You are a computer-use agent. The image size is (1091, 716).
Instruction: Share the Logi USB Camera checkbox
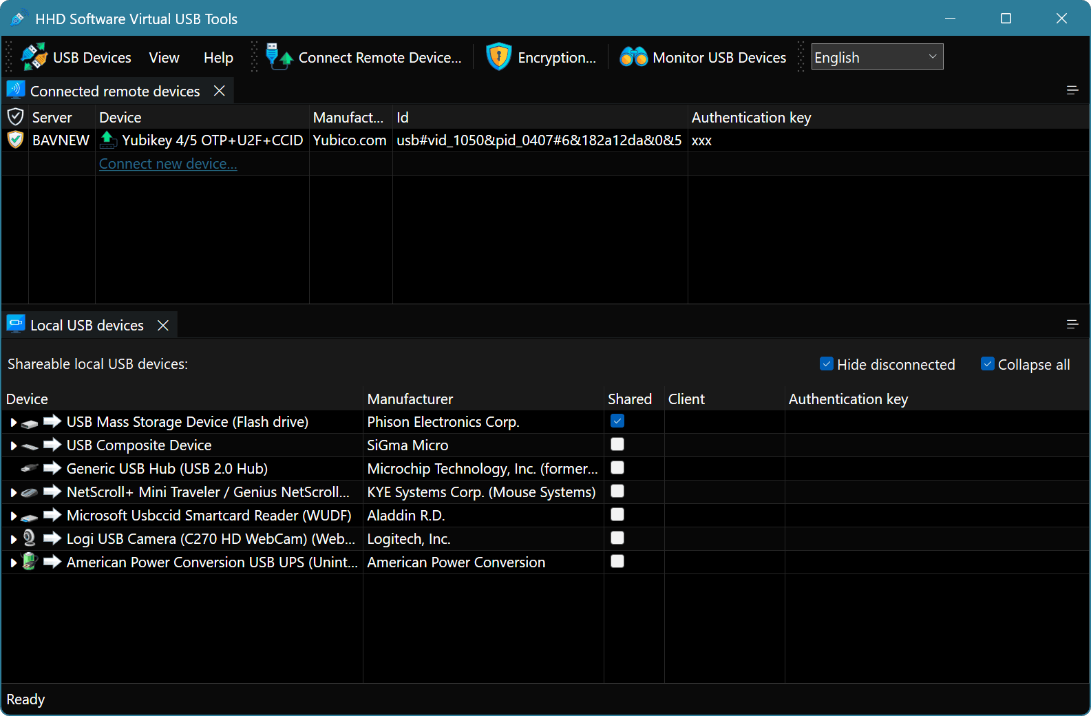click(x=617, y=538)
